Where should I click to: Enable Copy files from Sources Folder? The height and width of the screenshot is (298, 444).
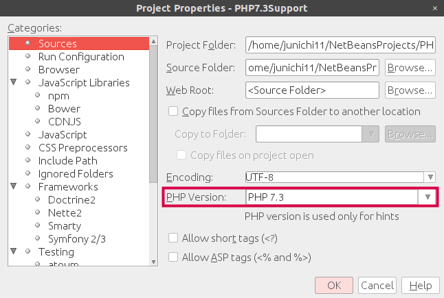(173, 112)
